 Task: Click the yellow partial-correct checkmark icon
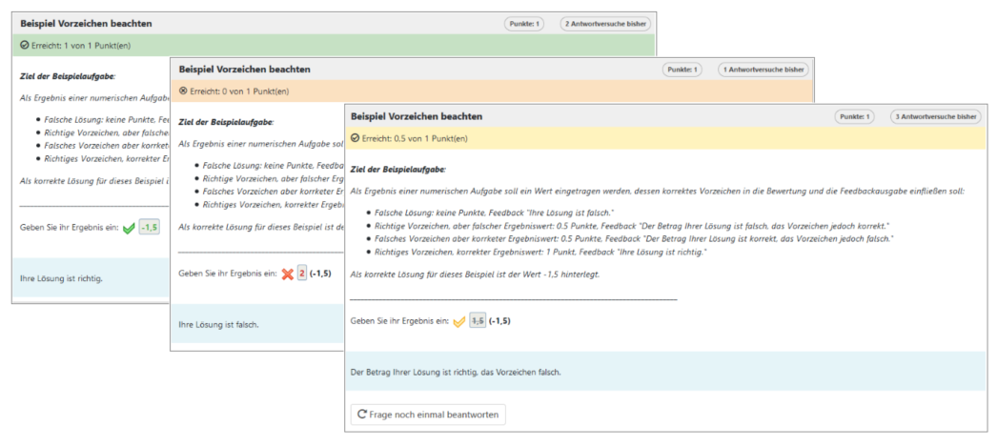[458, 321]
